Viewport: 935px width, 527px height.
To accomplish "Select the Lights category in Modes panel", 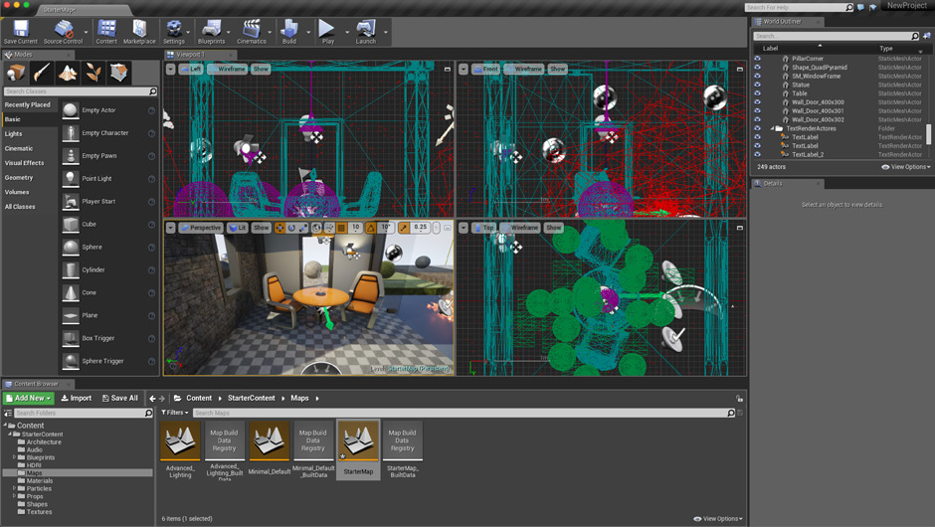I will (14, 133).
